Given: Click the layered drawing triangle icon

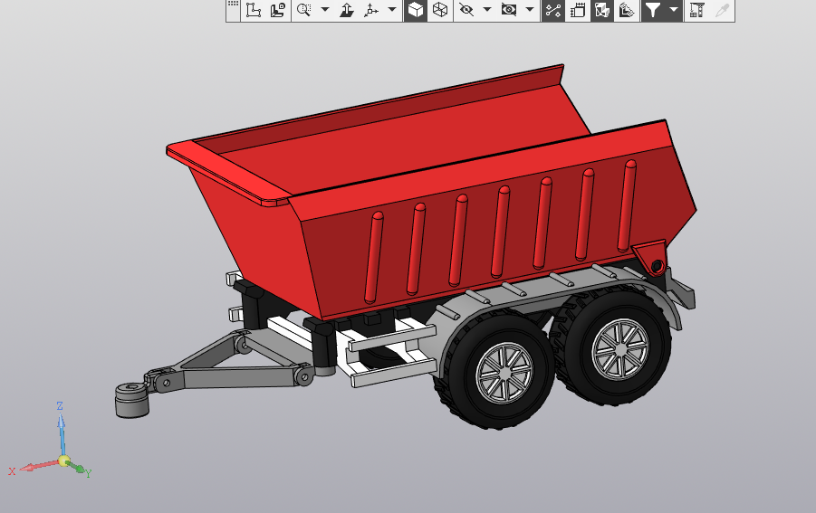Looking at the screenshot, I should coord(627,10).
